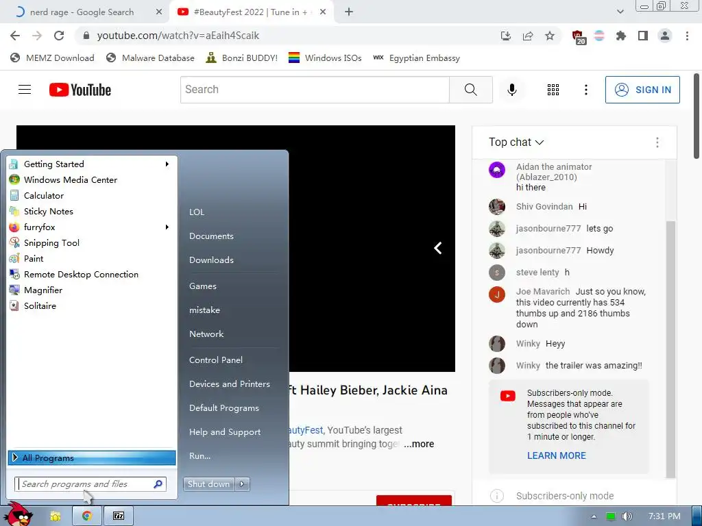Click the magnifier search button on YouTube
The image size is (702, 526).
(471, 90)
